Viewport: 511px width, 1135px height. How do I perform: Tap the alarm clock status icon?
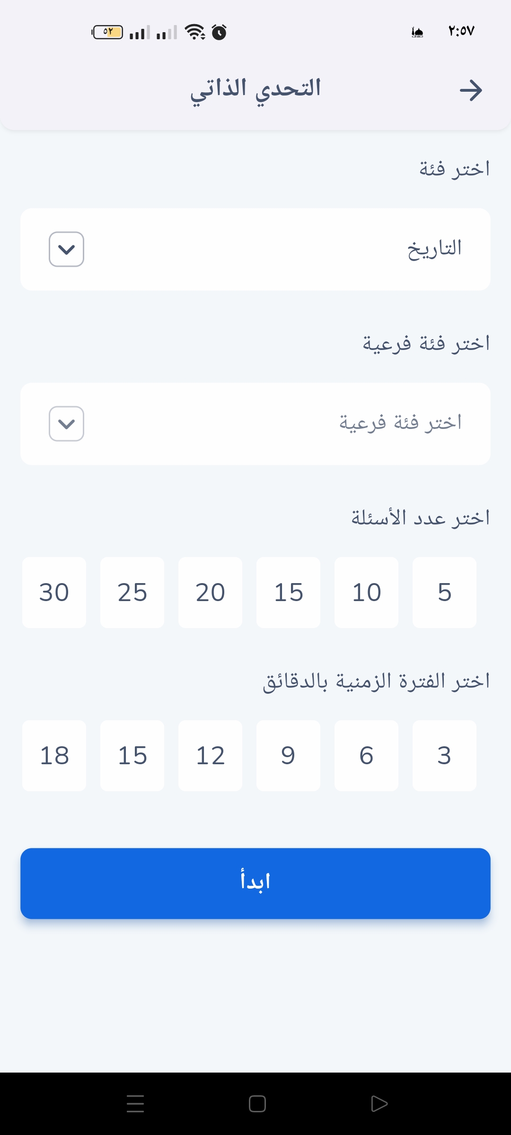[219, 32]
